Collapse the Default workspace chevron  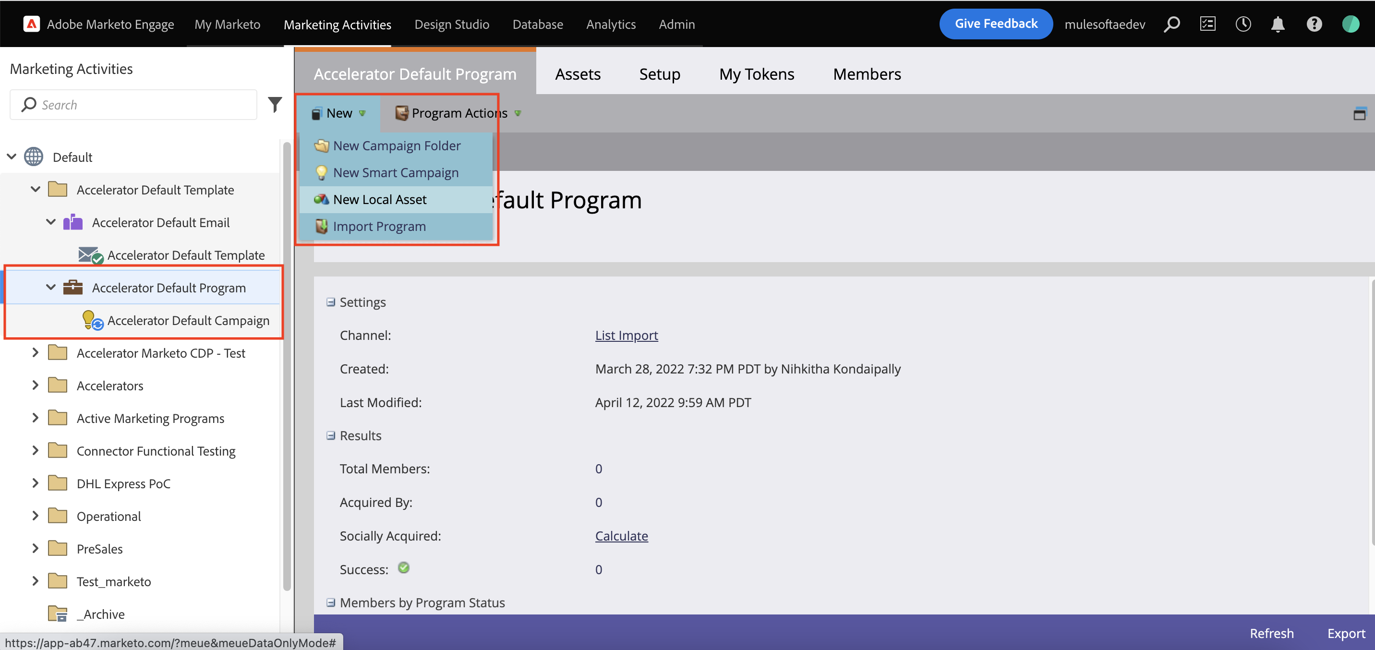12,157
